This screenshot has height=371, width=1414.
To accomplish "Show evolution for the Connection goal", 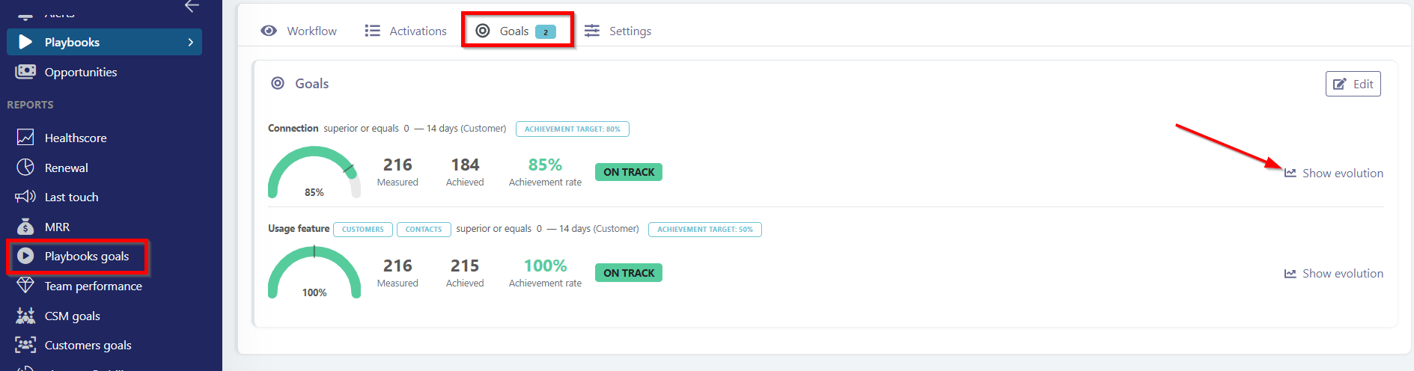I will [x=1334, y=173].
